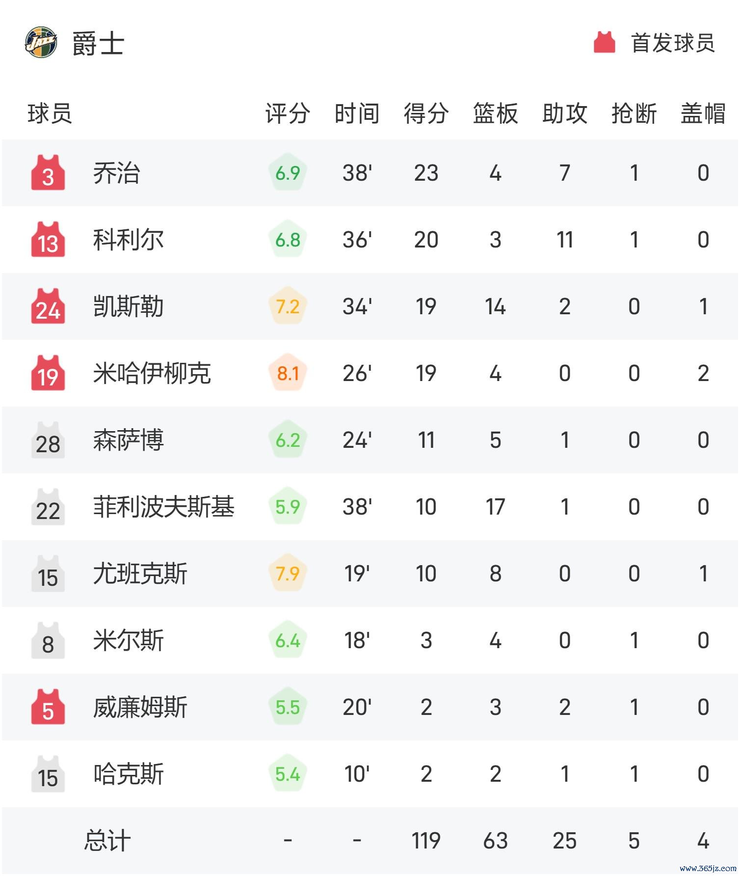Select red jersey number 5 icon
This screenshot has height=876, width=740.
[48, 707]
